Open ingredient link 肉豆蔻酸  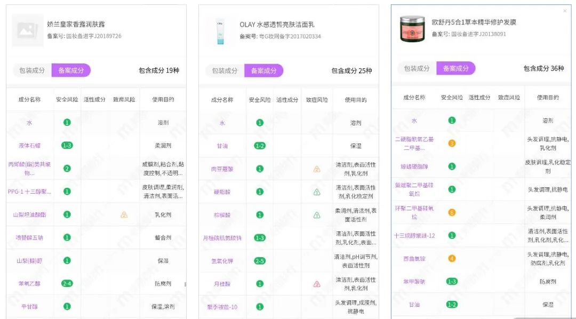[x=222, y=169]
